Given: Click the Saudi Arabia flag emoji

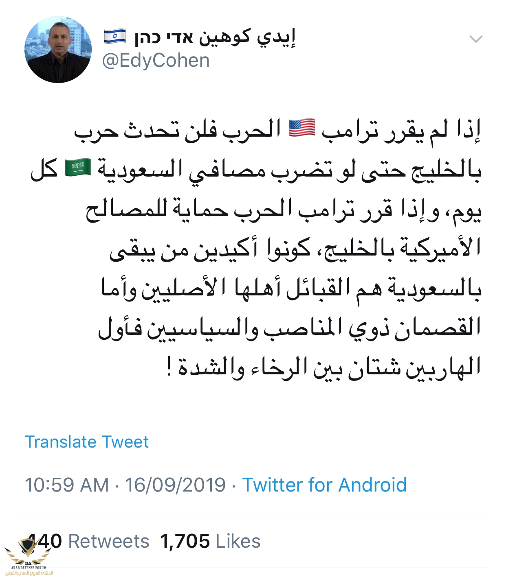Looking at the screenshot, I should point(78,168).
